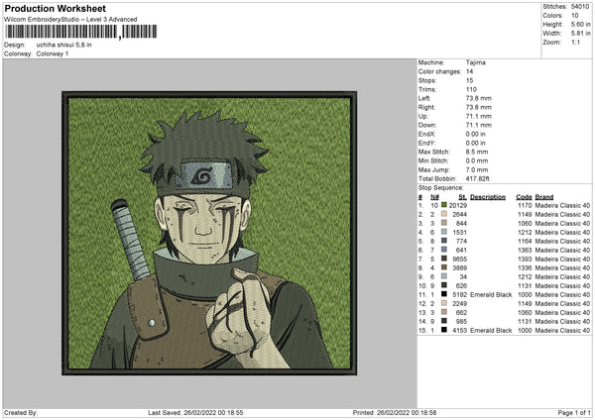Click the Stitches value 54010

point(580,7)
